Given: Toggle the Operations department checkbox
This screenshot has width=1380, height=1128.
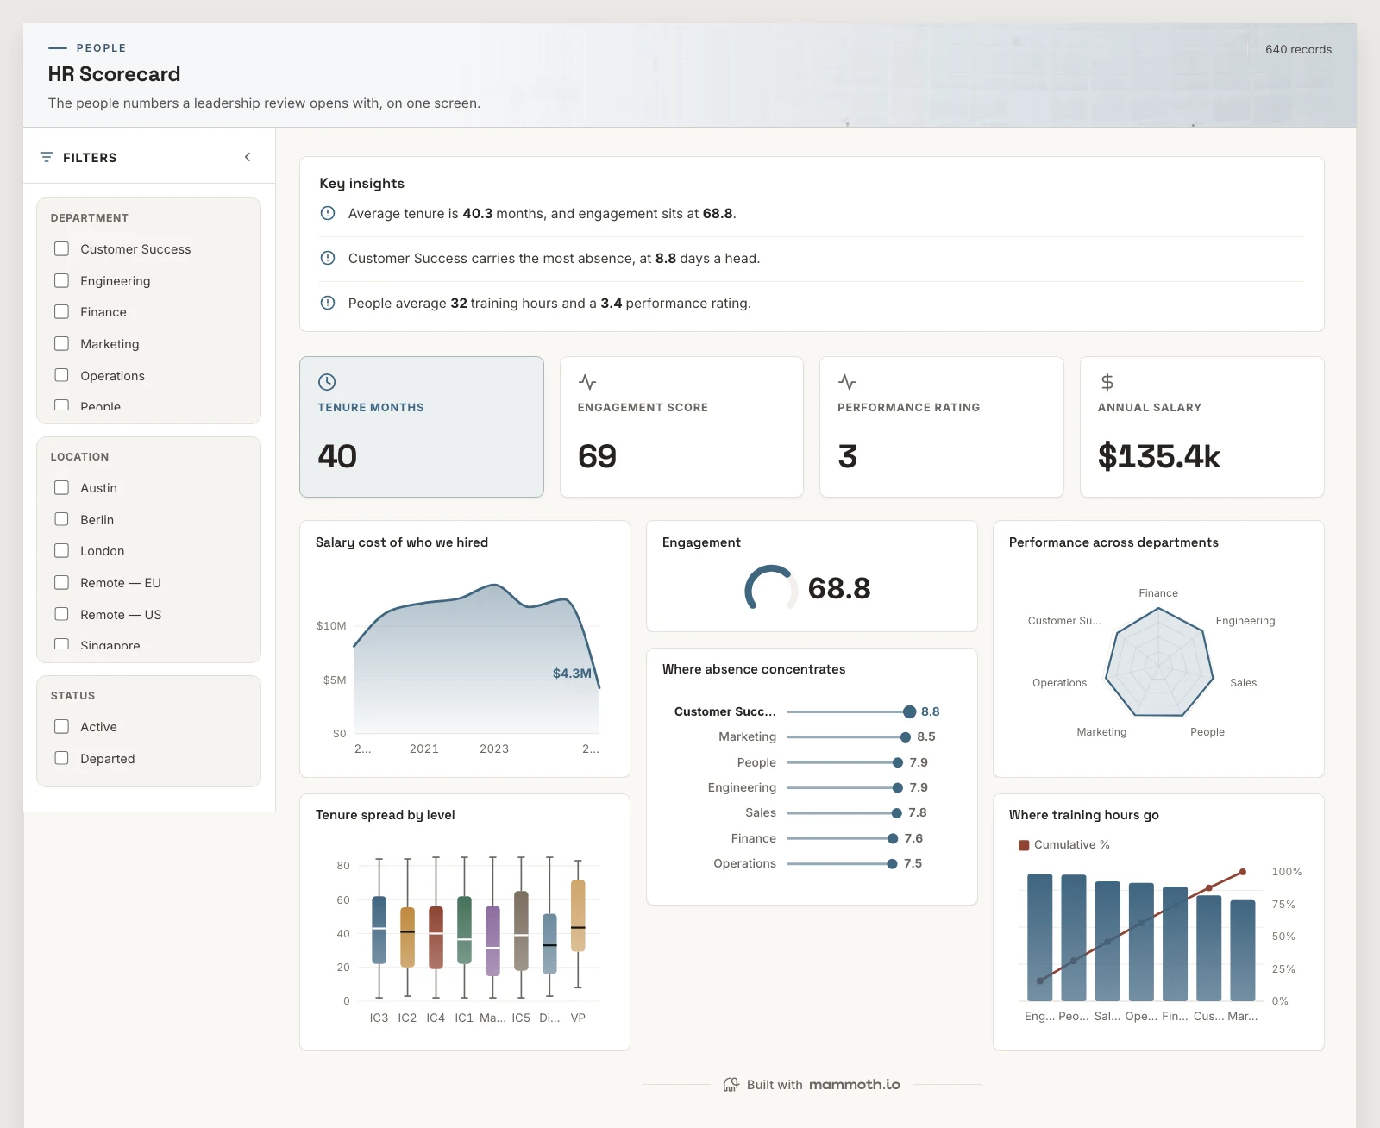Looking at the screenshot, I should click(61, 375).
